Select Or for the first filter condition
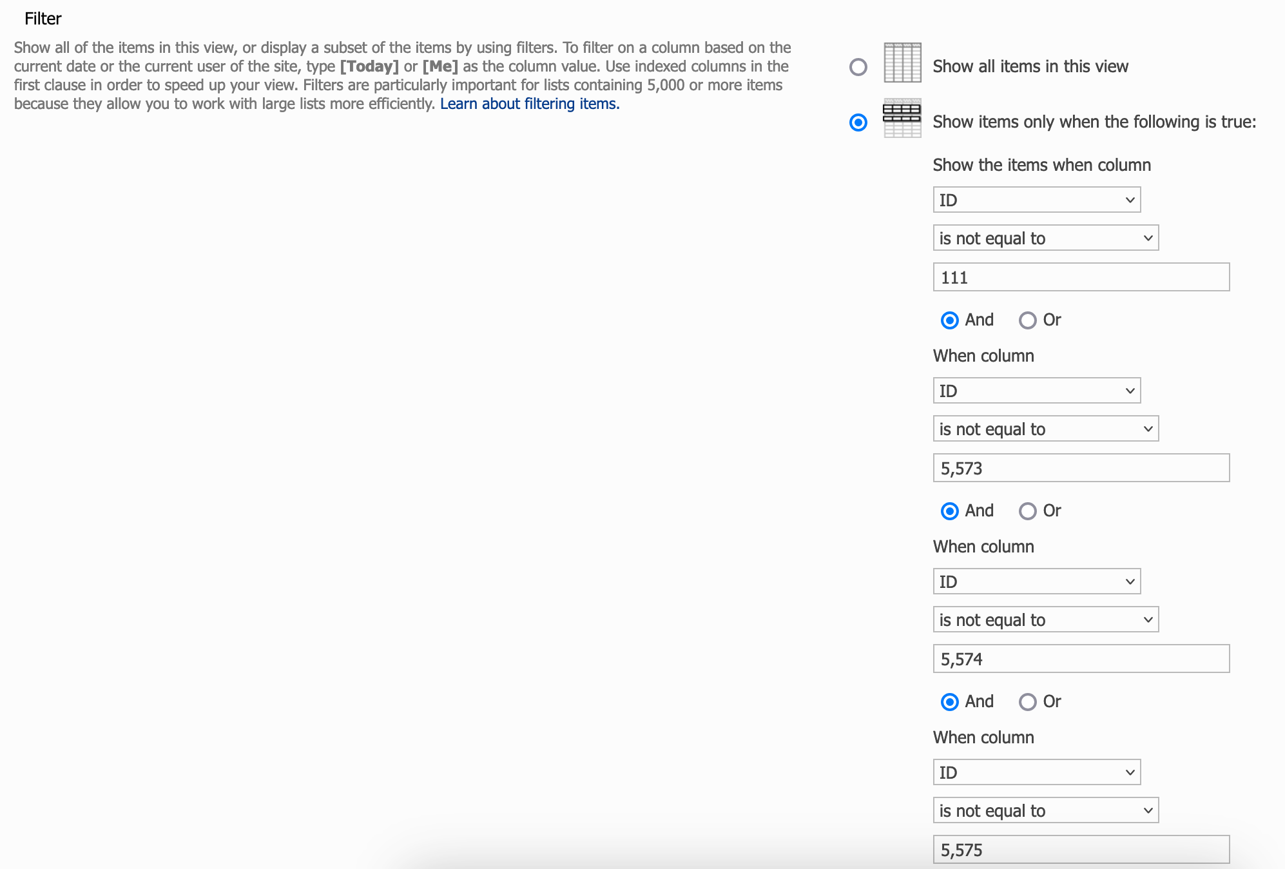The height and width of the screenshot is (869, 1285). tap(1027, 320)
